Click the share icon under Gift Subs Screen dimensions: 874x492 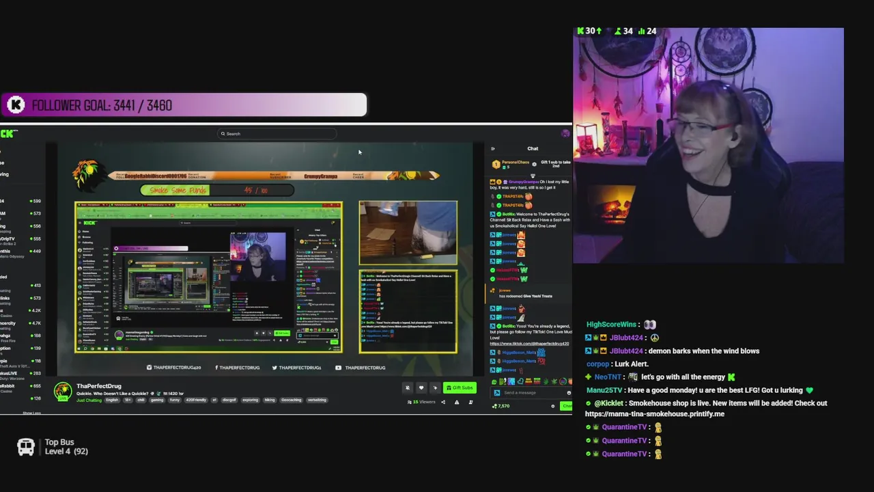443,402
